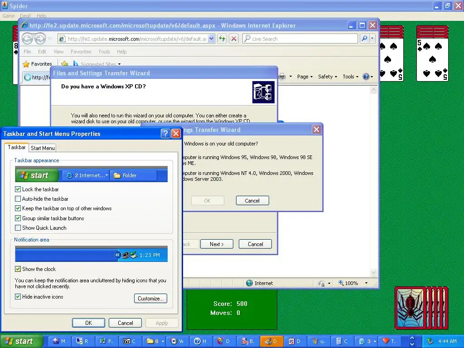Click the spider stock card pile

[421, 308]
